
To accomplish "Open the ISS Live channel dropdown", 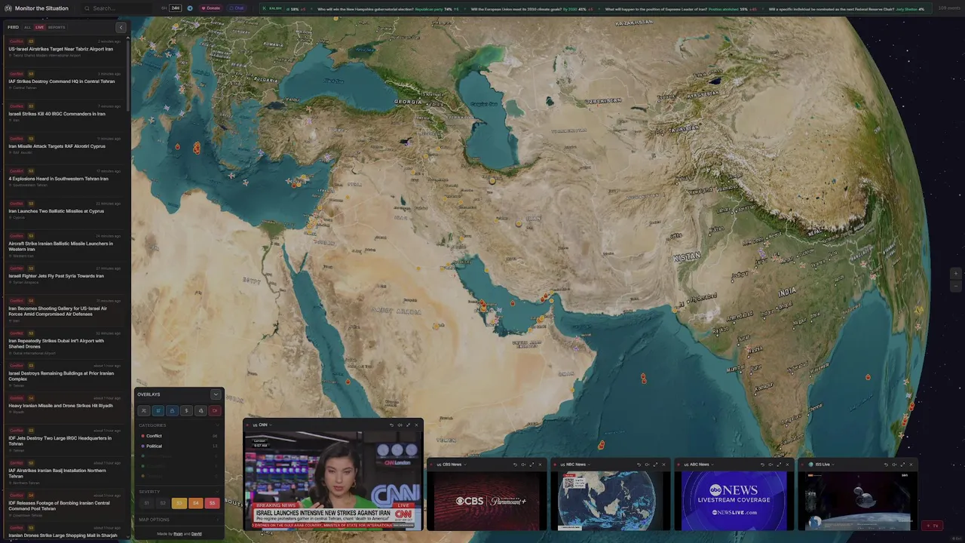I will tap(820, 465).
